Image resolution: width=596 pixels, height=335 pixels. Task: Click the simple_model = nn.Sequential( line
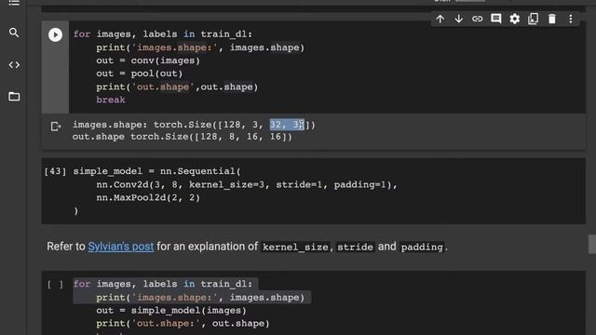tap(157, 171)
